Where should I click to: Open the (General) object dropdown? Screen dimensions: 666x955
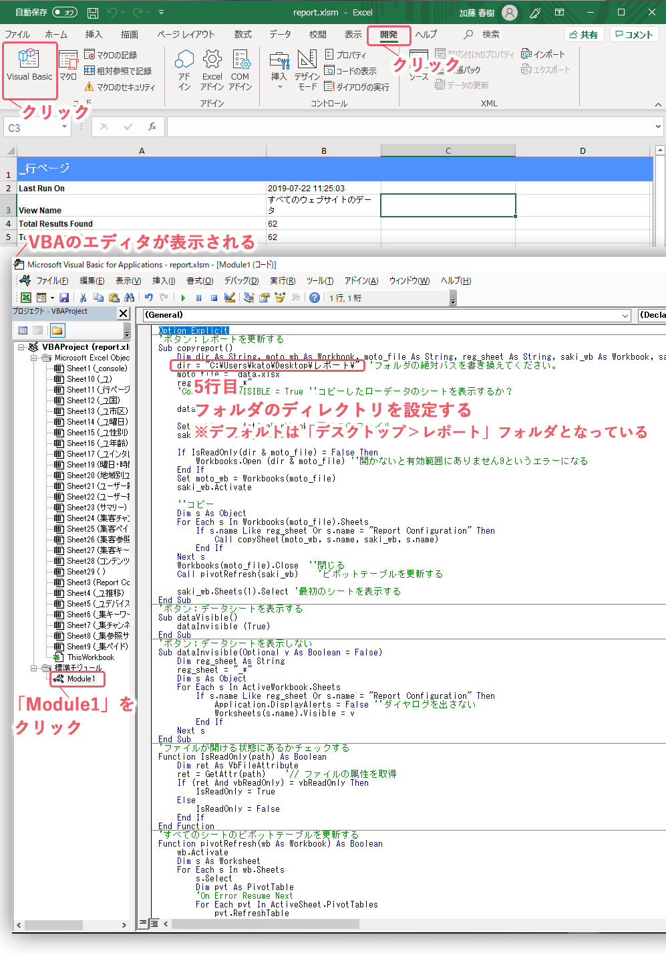click(x=625, y=315)
